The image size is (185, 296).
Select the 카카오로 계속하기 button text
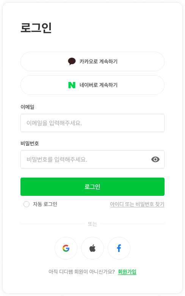tap(99, 61)
